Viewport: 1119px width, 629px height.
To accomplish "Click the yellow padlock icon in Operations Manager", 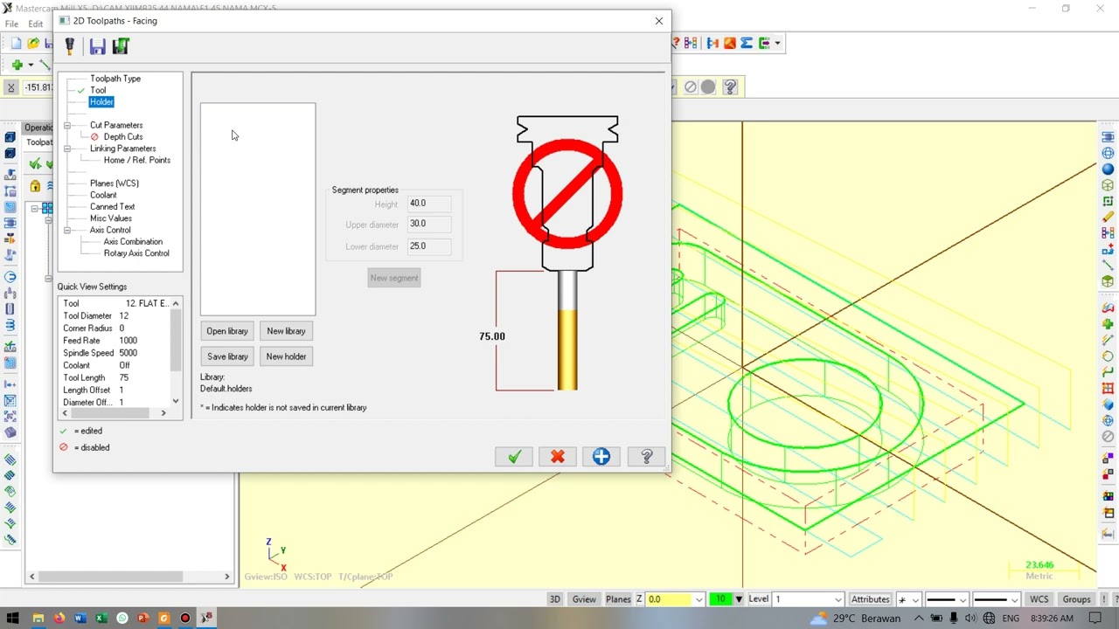I will [35, 185].
